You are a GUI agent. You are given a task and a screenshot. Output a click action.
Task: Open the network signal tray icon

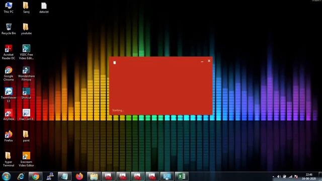coord(290,176)
